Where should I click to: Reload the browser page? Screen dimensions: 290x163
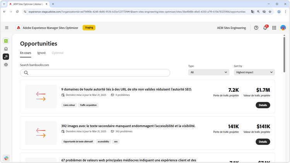17,12
